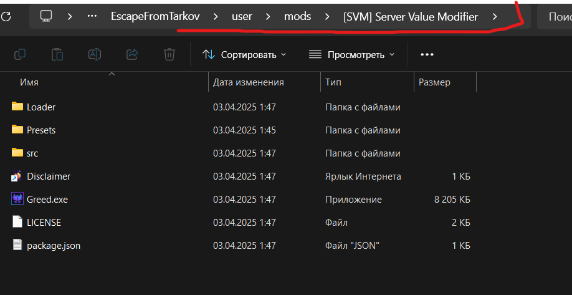Click Файл "JSON" type text
This screenshot has width=572, height=295.
(353, 246)
